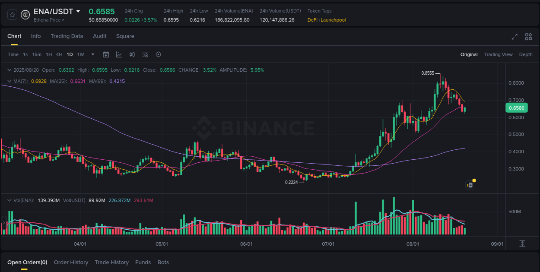Open the ENA/USDT pair selector dropdown
540x272 pixels.
point(79,11)
